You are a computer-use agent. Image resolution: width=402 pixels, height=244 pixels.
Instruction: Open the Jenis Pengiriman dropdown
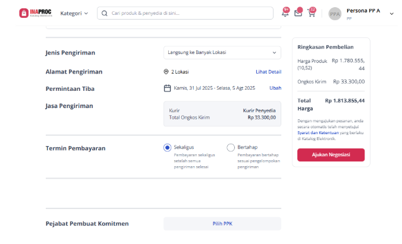222,52
